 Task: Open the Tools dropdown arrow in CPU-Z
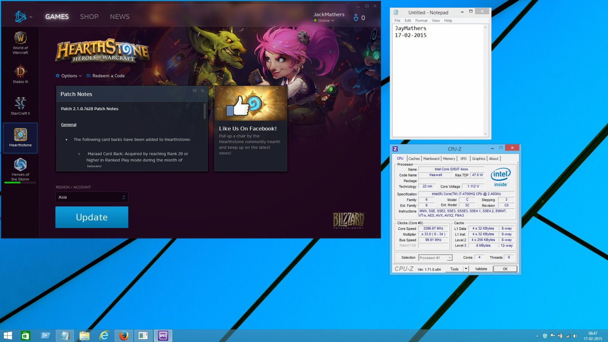coord(466,269)
